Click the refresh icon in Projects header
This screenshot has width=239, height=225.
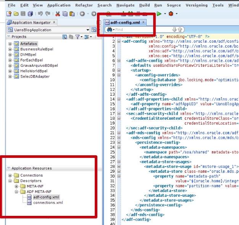(x=71, y=37)
